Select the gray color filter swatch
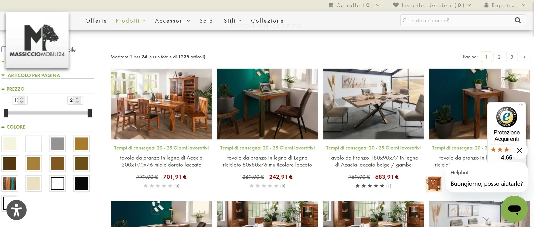The image size is (534, 227). (x=57, y=144)
